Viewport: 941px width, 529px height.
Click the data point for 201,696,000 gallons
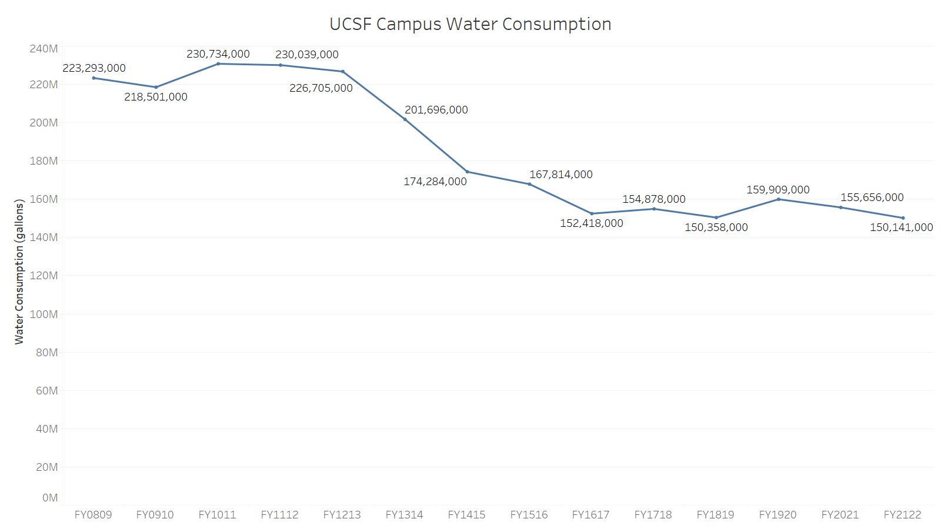405,119
